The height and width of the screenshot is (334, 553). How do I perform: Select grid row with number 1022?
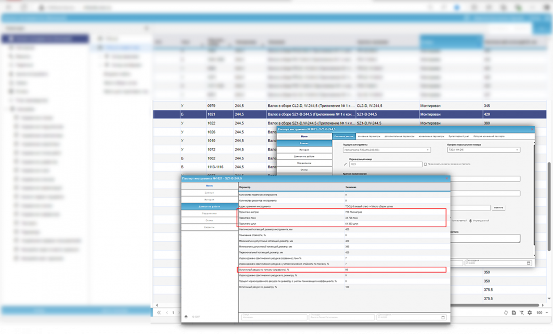[350, 123]
